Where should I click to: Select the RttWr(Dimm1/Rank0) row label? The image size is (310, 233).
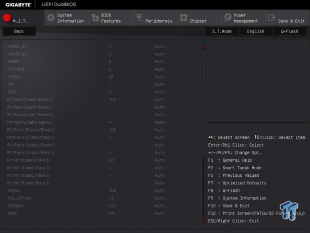[x=29, y=175]
